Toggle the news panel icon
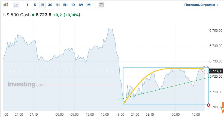Viewport: 224px width, 117px height. coord(101,5)
